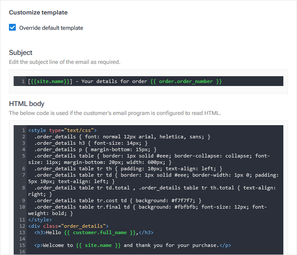The image size is (297, 255).
Task: Click the closing </style> tag line
Action: click(40, 220)
